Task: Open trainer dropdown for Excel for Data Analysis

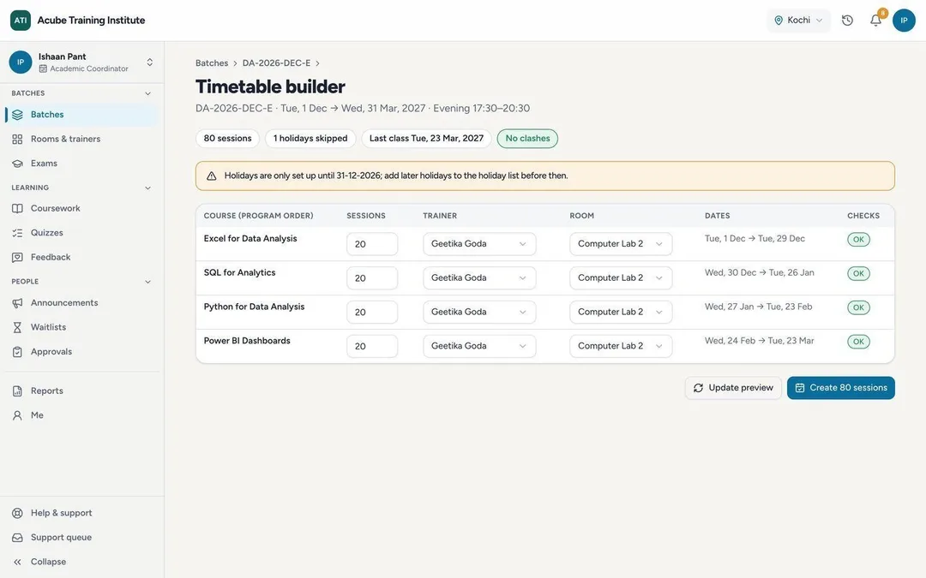Action: coord(479,243)
